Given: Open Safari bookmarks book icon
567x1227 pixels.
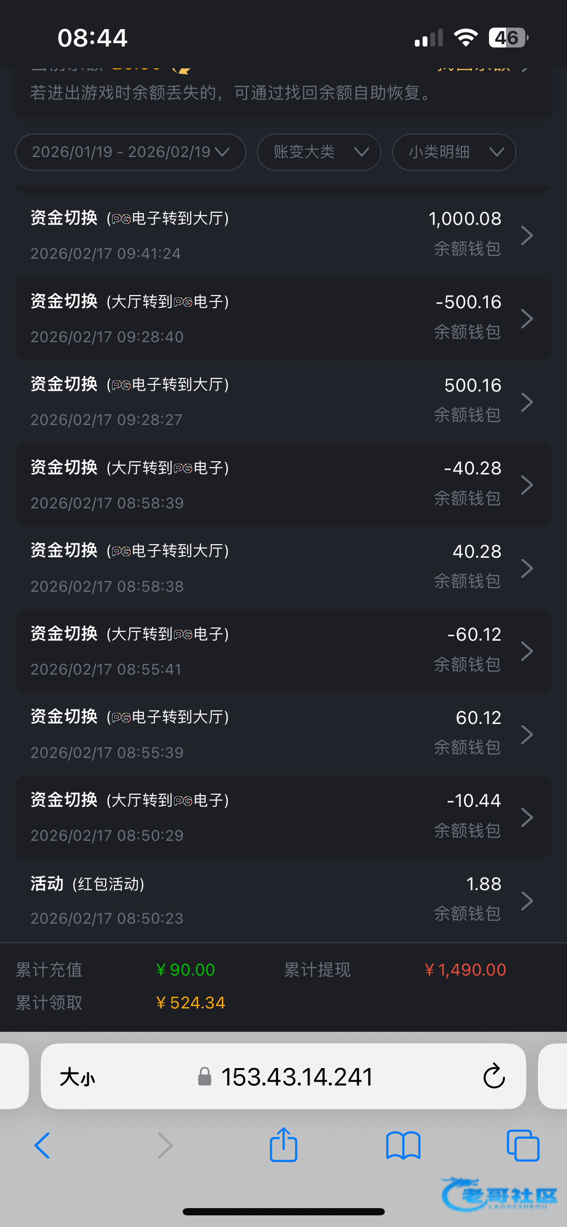Looking at the screenshot, I should tap(403, 1146).
